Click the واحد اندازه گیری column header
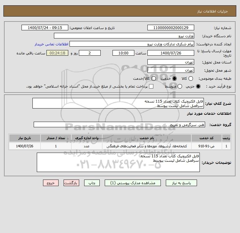Screen dimensions: 240x233 pos(87,138)
